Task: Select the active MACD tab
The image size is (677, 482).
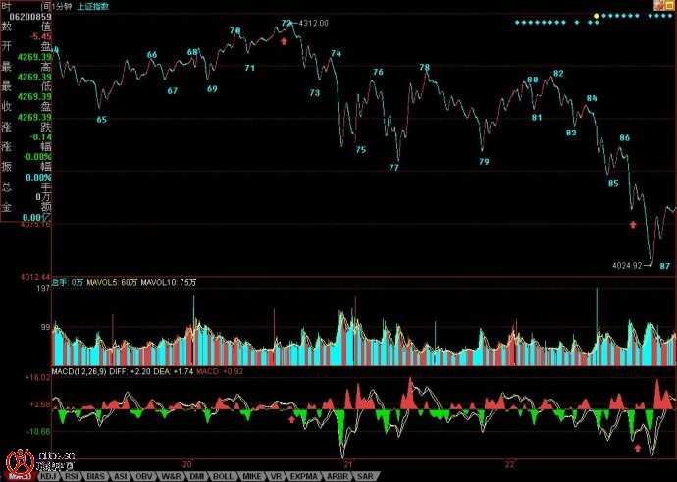Action: pos(21,476)
